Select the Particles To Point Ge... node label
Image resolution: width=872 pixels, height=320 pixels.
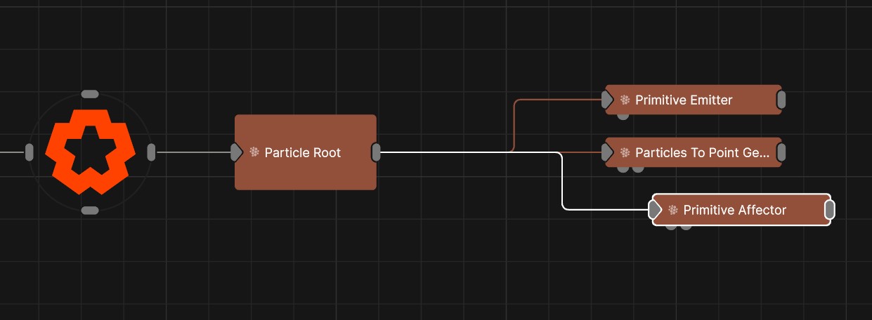702,152
